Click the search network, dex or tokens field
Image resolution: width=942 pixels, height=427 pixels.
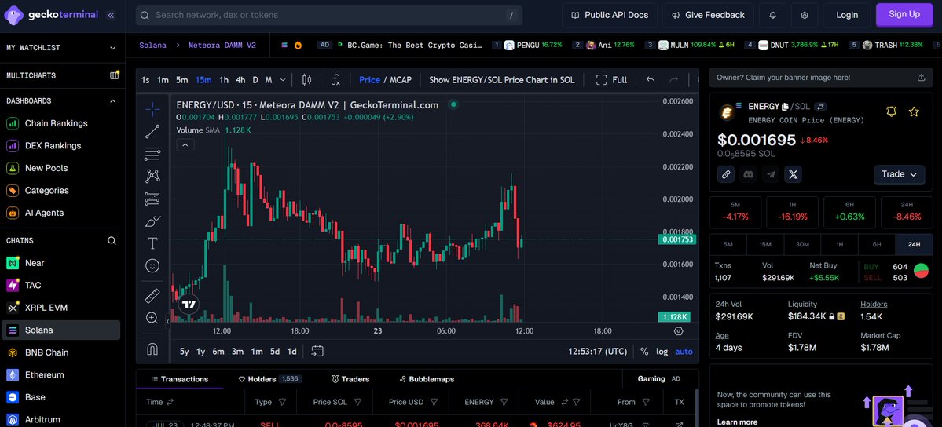click(x=328, y=15)
